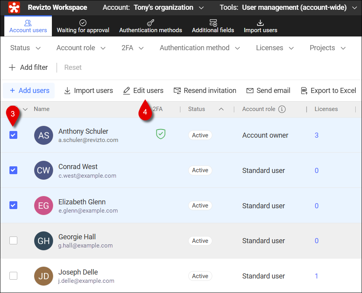Click Send email button
This screenshot has width=362, height=293.
(x=268, y=91)
